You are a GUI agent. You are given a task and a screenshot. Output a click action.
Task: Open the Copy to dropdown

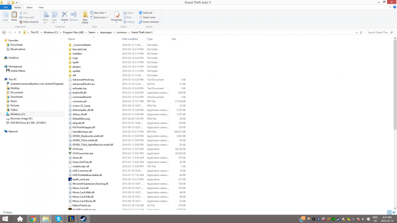(54, 17)
